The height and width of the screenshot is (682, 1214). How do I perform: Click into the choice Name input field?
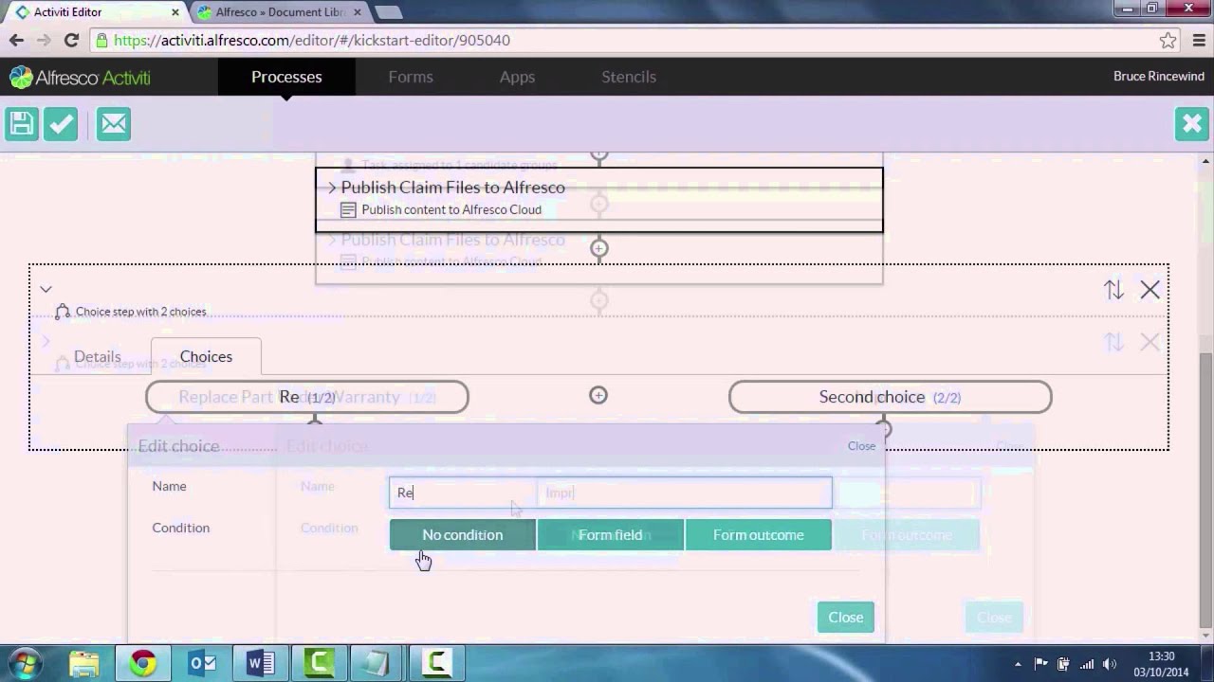[x=610, y=493]
